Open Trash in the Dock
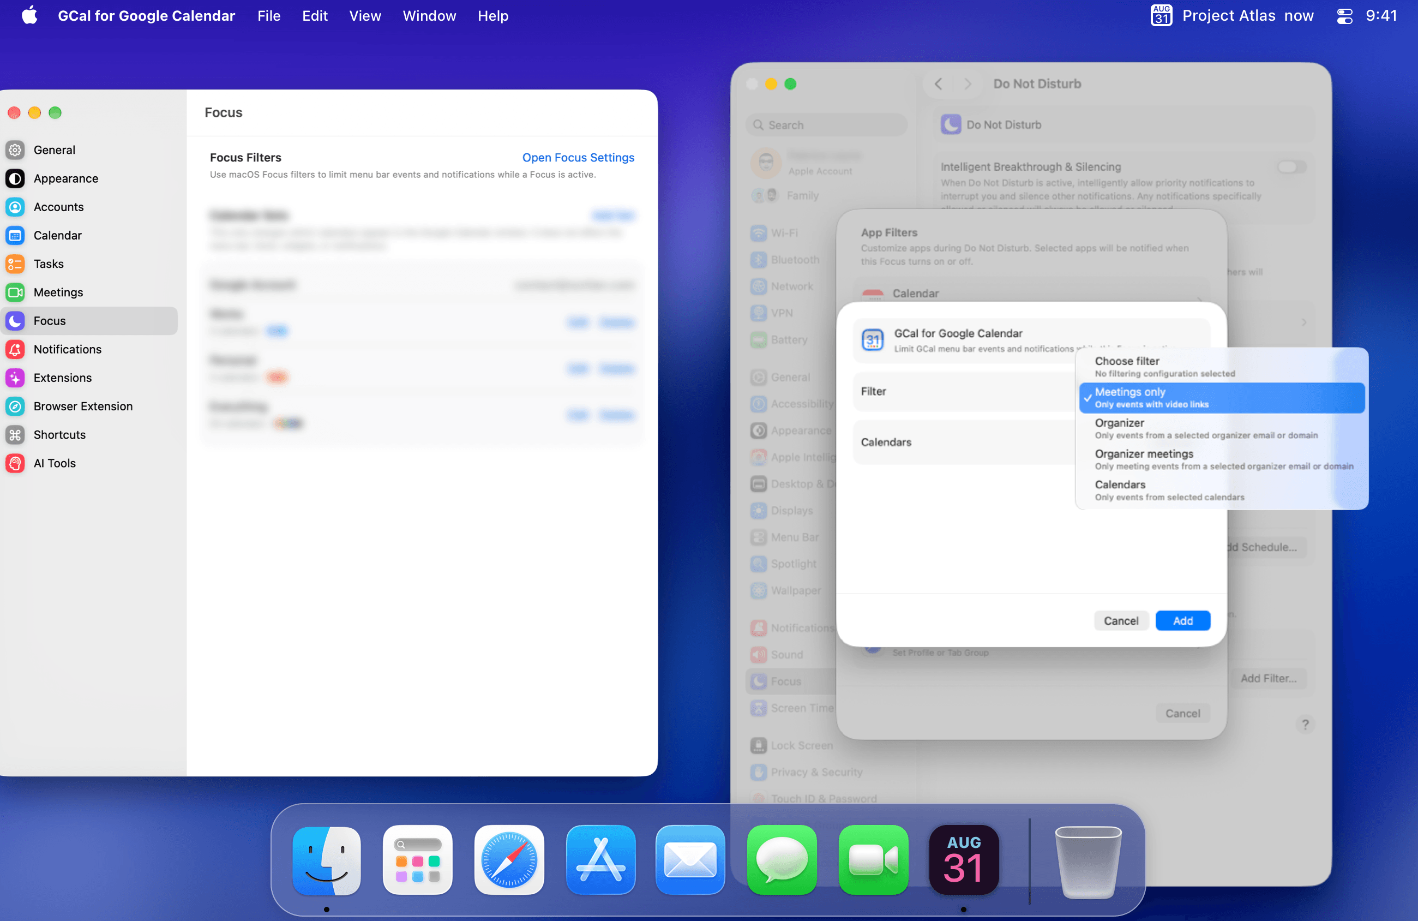This screenshot has height=921, width=1418. tap(1088, 862)
